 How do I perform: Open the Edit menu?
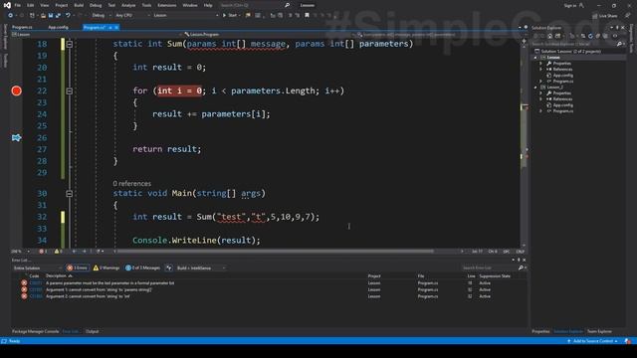pyautogui.click(x=31, y=5)
